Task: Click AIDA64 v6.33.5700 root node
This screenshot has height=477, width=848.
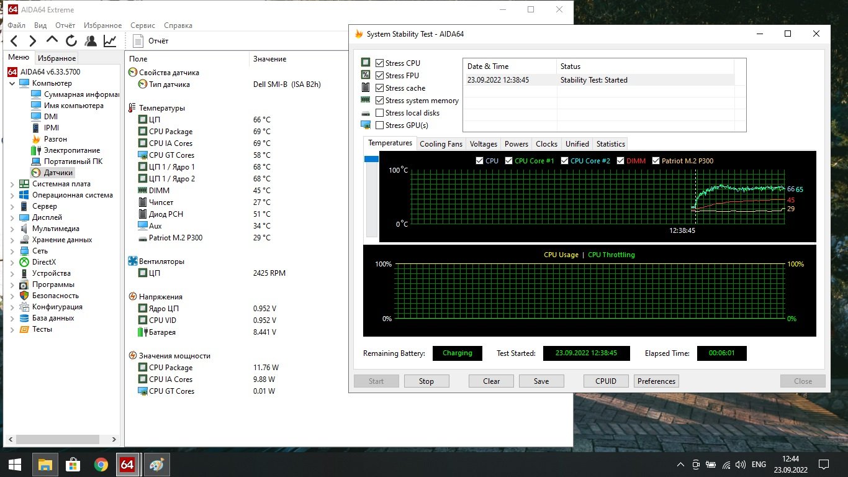Action: (44, 72)
